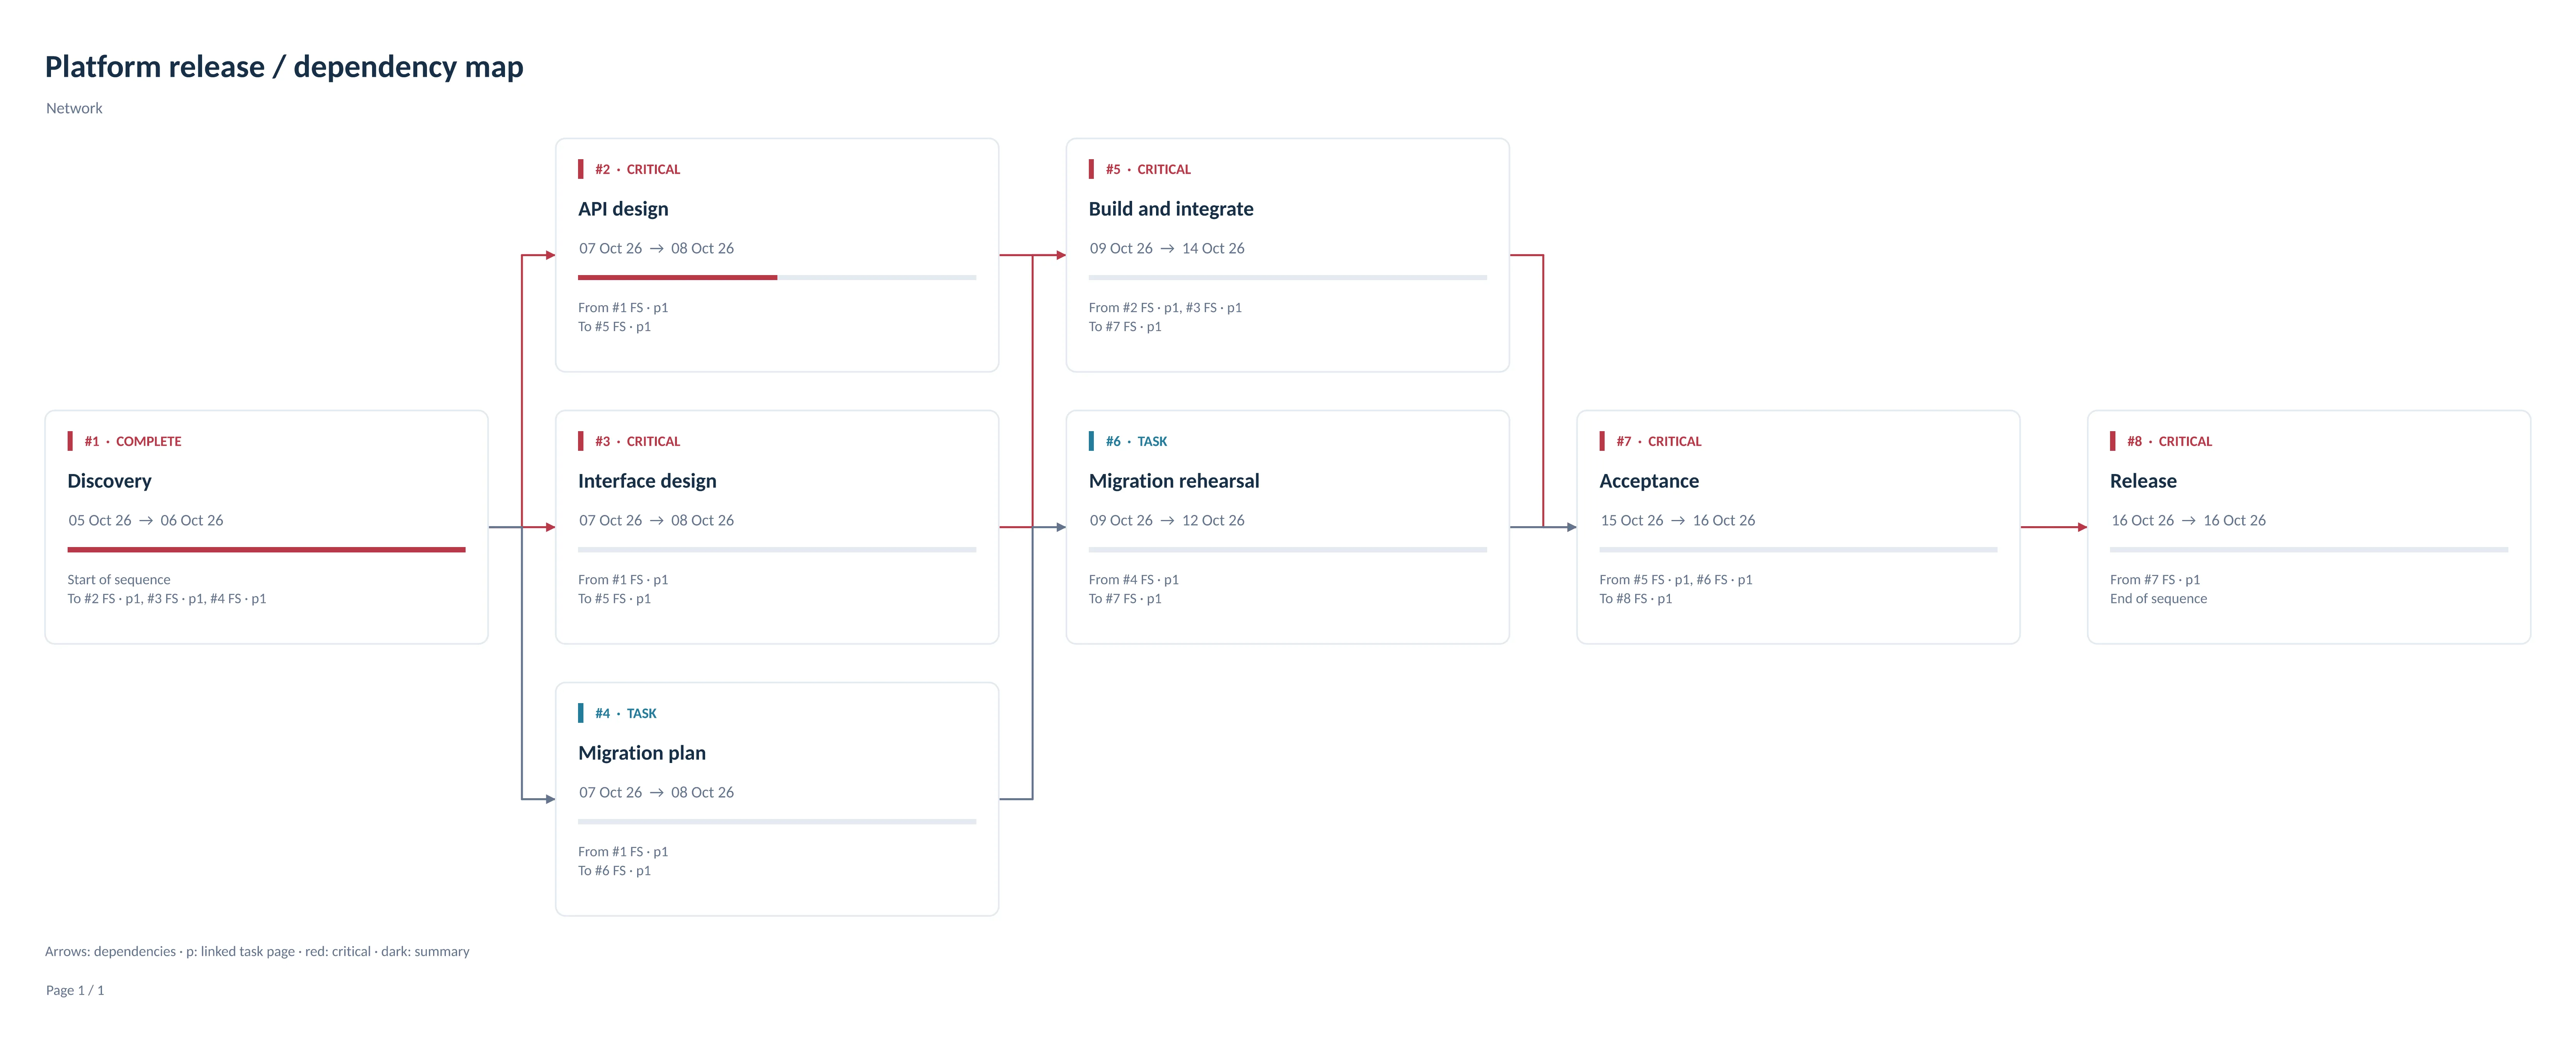Image resolution: width=2576 pixels, height=1045 pixels.
Task: Click the 'To #5 FS · p1' link under API design
Action: pyautogui.click(x=614, y=327)
